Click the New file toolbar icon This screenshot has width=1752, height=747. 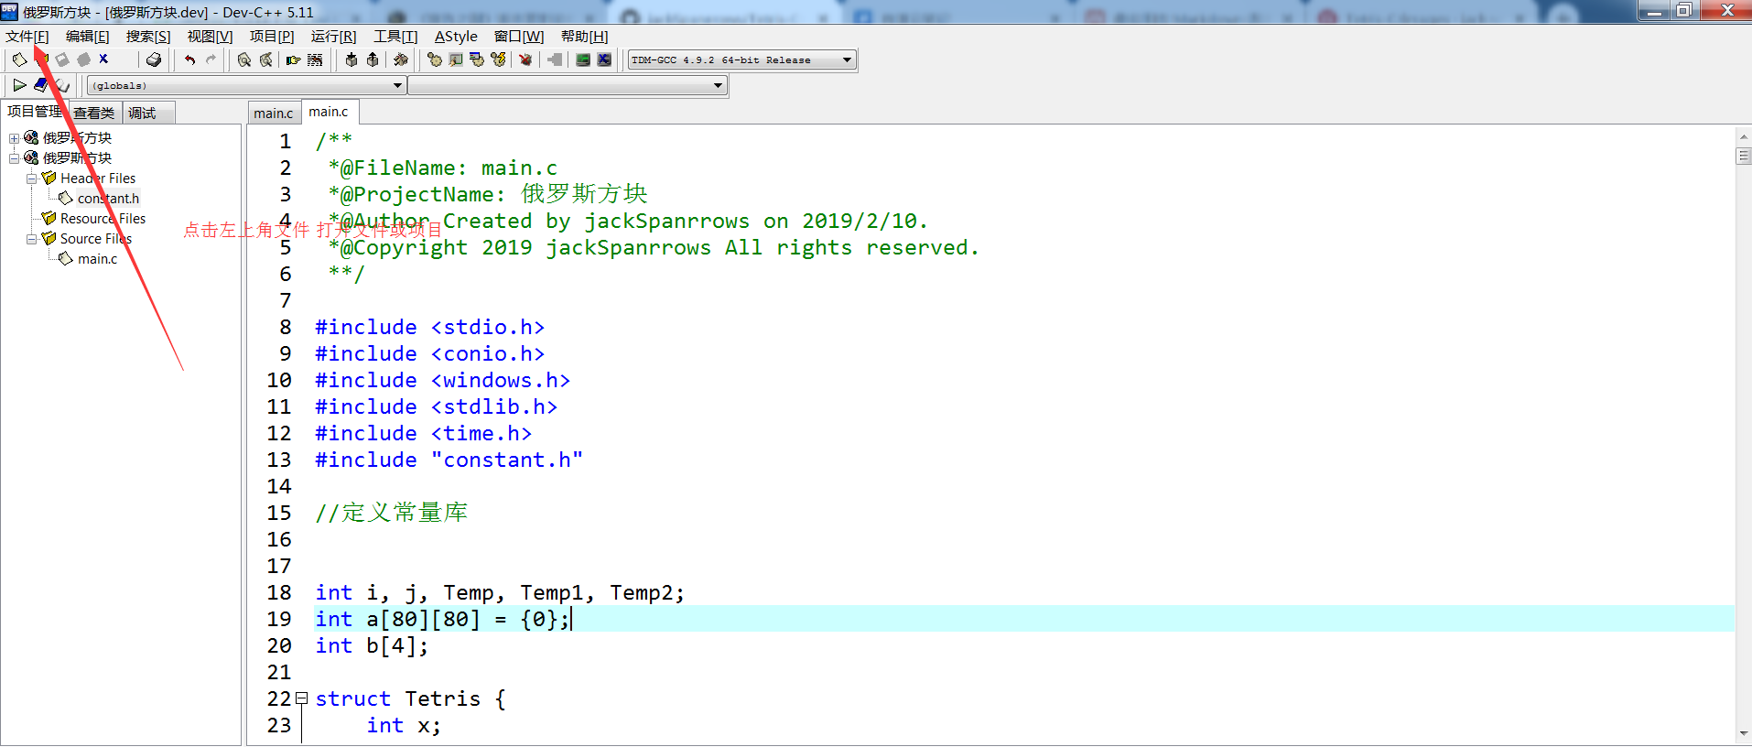pos(19,60)
